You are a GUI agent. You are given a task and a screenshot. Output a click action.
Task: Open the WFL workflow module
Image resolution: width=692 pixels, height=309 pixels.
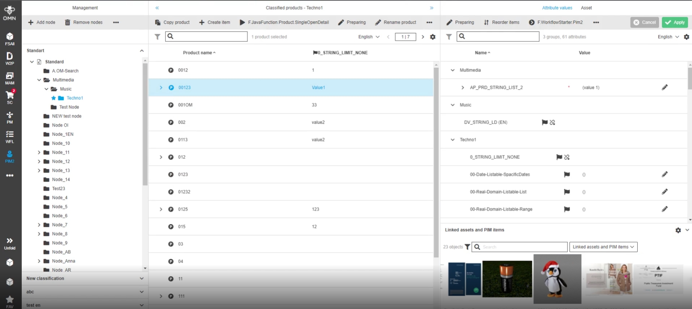(10, 137)
